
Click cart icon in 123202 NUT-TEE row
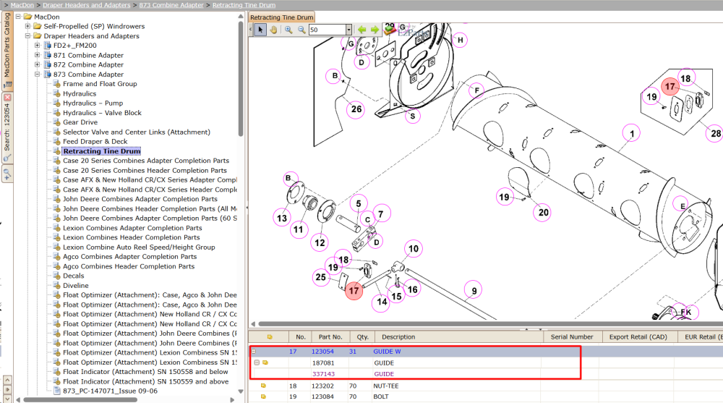click(263, 386)
